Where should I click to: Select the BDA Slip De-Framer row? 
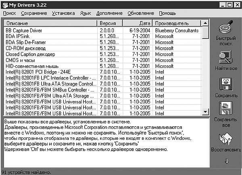pyautogui.click(x=102, y=42)
